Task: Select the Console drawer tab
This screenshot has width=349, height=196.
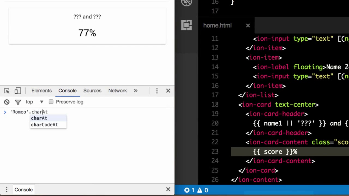Action: (x=23, y=190)
